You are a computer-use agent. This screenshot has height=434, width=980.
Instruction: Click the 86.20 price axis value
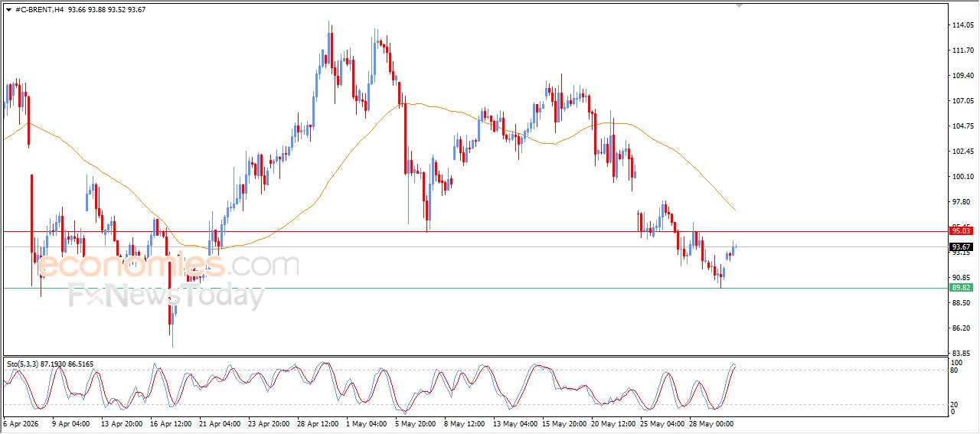click(x=962, y=328)
